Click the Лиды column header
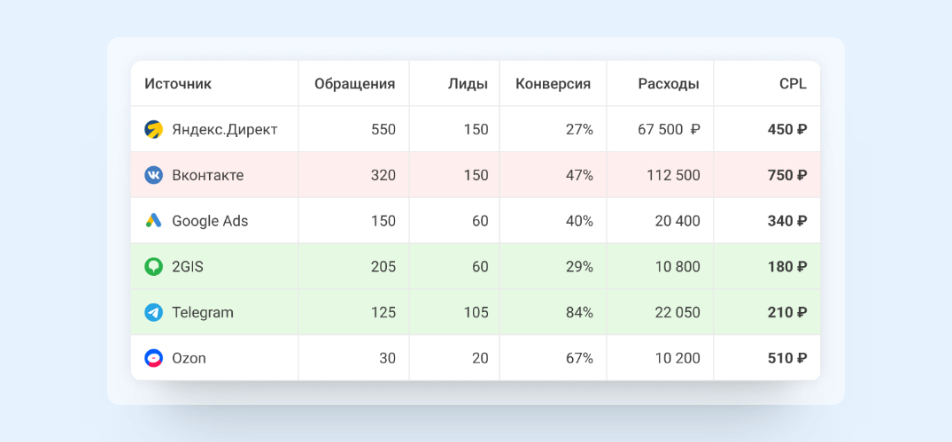 coord(468,84)
